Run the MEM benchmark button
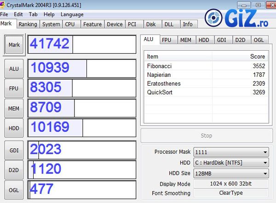276x203 pixels. pos(14,108)
